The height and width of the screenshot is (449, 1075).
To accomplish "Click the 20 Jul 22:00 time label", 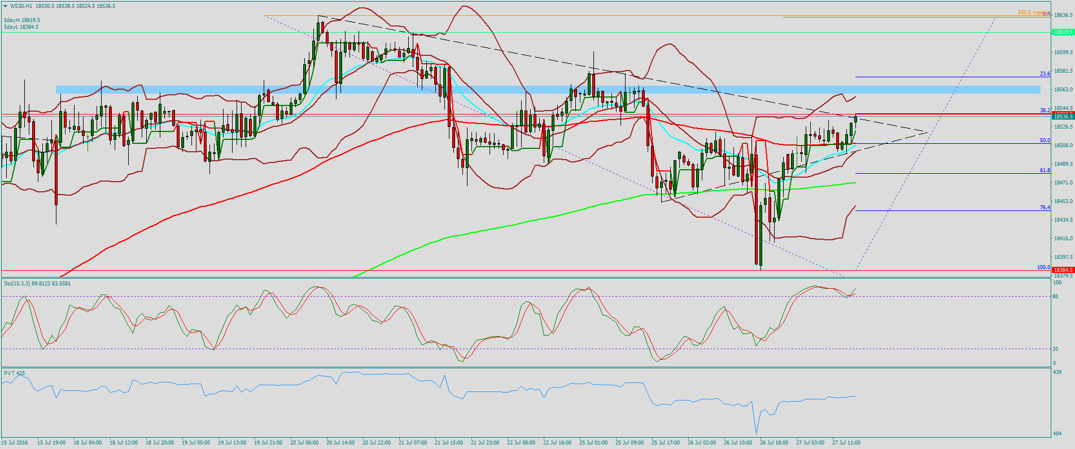I will [x=377, y=443].
